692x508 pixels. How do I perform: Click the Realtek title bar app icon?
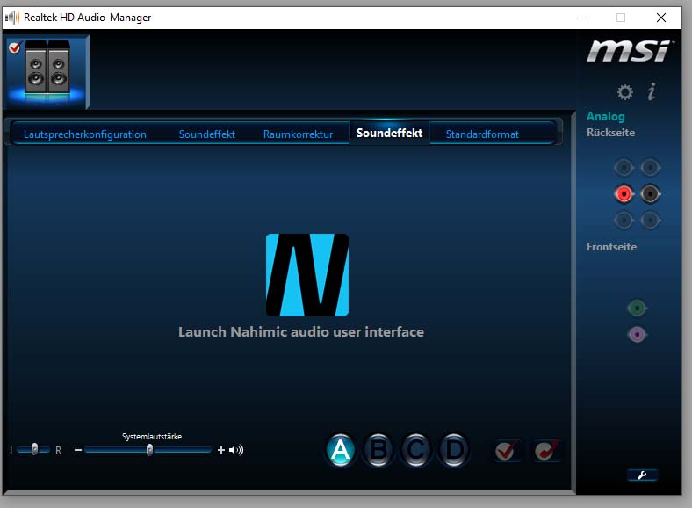pyautogui.click(x=12, y=18)
